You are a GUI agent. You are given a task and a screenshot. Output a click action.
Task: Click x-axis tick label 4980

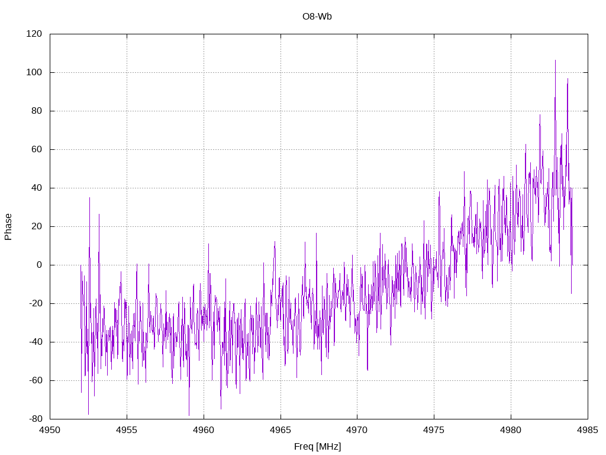coord(511,430)
